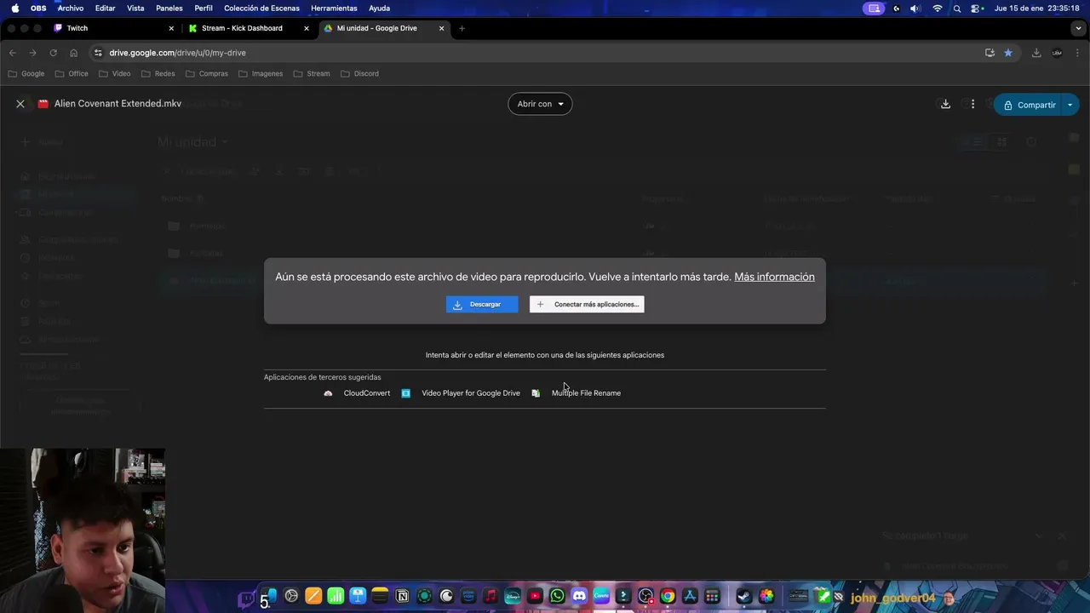Screen dimensions: 1090x613
Task: View site information icon in address bar
Action: coord(98,53)
